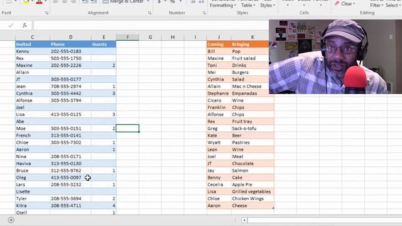
Task: Select column E header
Action: coord(104,37)
